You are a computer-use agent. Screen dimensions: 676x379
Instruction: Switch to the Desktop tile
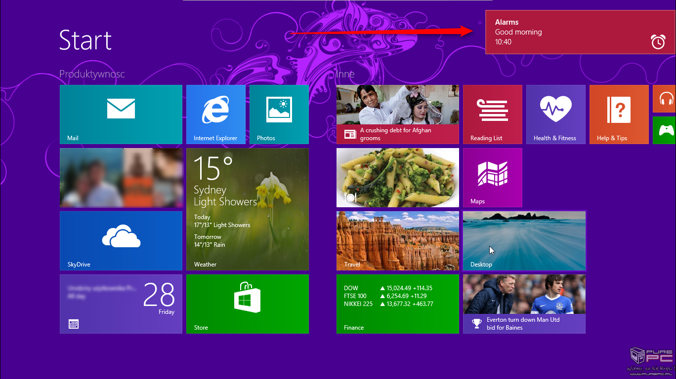524,241
